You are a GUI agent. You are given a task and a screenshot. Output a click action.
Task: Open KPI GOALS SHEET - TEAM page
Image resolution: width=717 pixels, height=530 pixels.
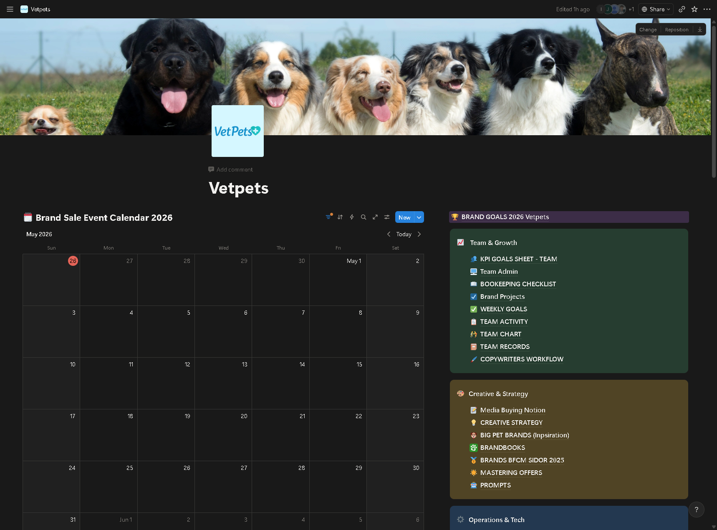[518, 259]
